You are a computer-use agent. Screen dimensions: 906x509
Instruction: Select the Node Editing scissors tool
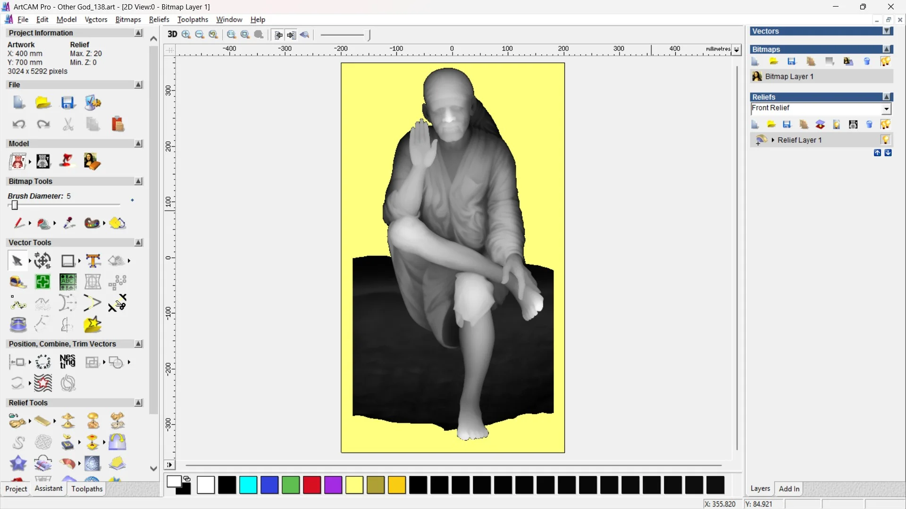[117, 304]
